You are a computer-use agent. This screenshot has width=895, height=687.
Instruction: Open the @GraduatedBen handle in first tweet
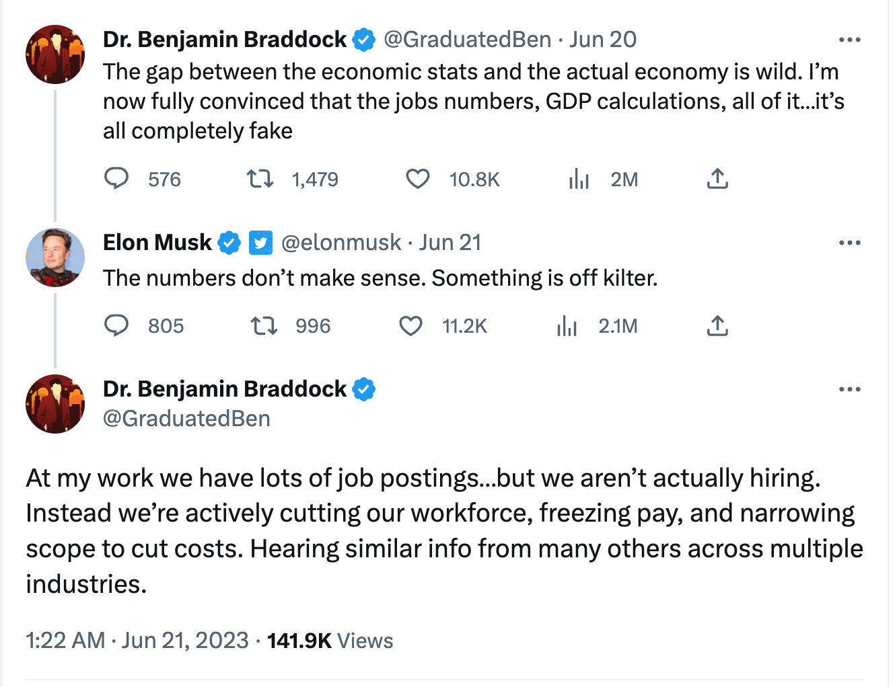tap(467, 40)
